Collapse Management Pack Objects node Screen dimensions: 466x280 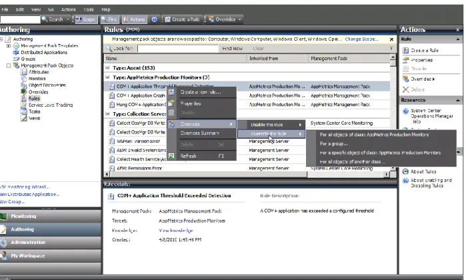pos(8,65)
